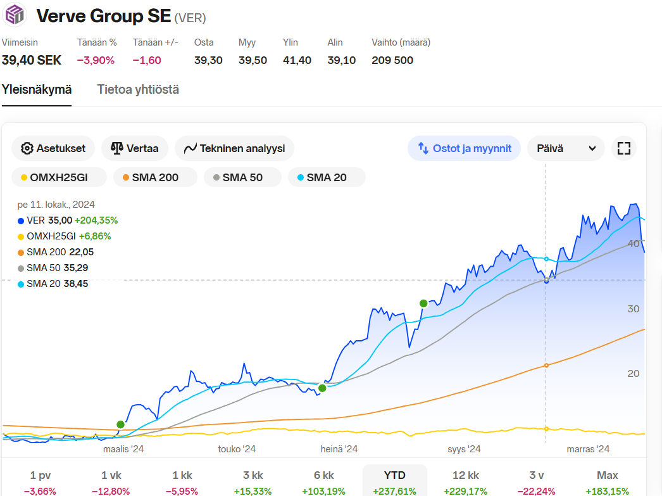Select the Max time range
Screen dimensions: 662x496
coord(608,481)
